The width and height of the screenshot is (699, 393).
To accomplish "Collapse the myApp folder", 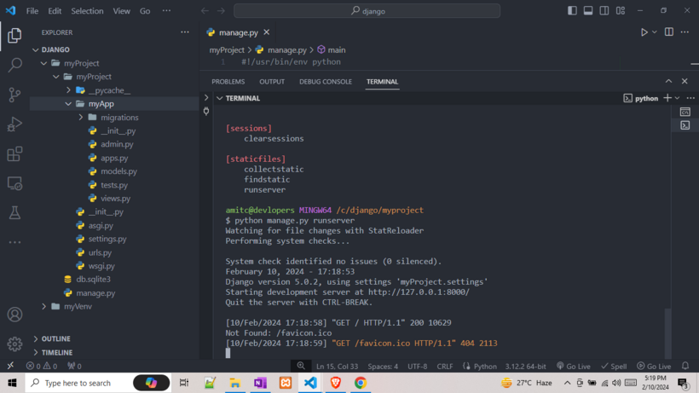I will (100, 104).
